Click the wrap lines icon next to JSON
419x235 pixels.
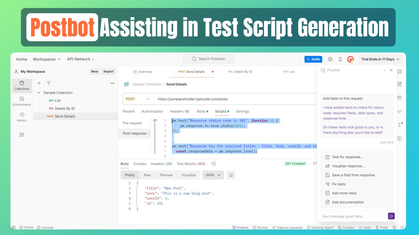coord(231,175)
